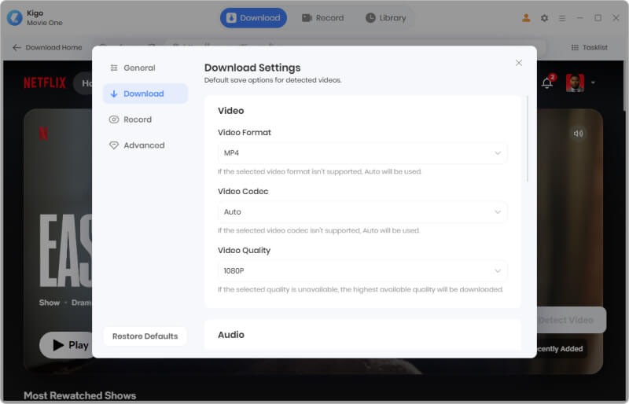Image resolution: width=629 pixels, height=404 pixels.
Task: Click the diamond icon beside Advanced
Action: [x=114, y=145]
